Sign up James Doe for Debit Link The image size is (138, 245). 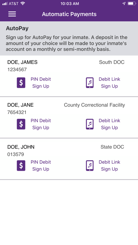coord(109,83)
